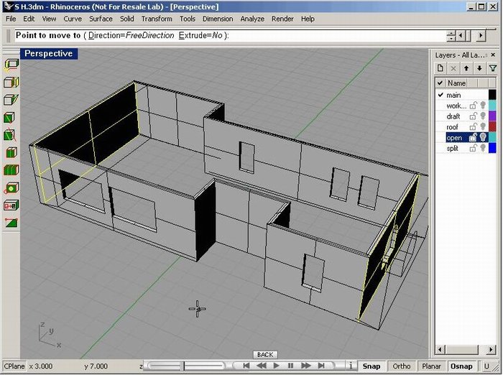This screenshot has width=503, height=375.
Task: Click the New Layer icon
Action: [440, 68]
